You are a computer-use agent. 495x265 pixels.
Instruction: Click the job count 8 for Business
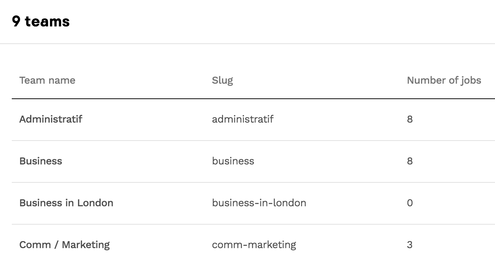click(410, 161)
